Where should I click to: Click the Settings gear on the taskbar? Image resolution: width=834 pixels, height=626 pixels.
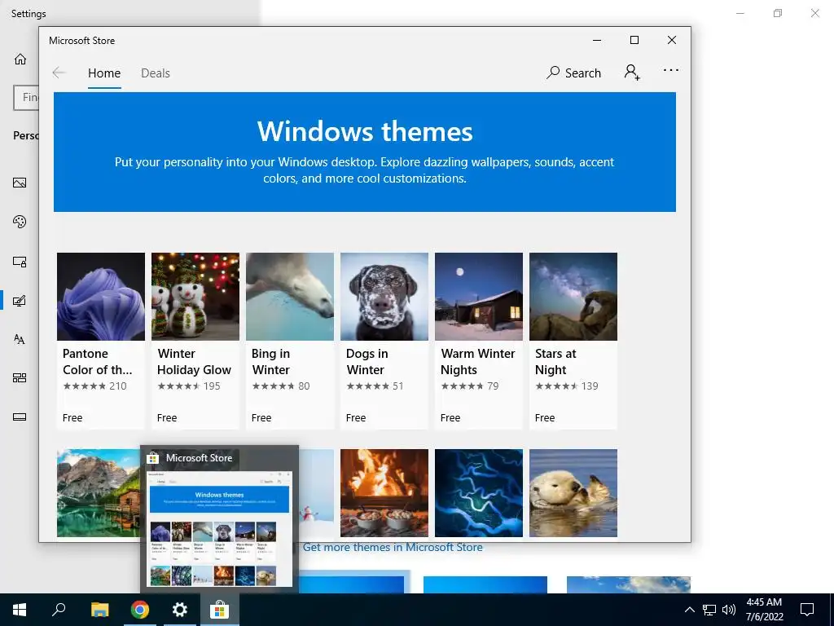click(180, 610)
